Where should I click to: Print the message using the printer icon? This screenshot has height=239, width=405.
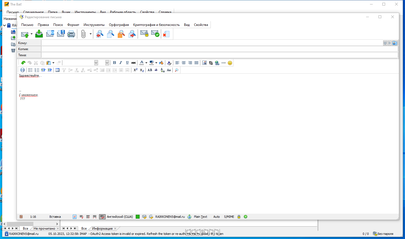pyautogui.click(x=71, y=34)
